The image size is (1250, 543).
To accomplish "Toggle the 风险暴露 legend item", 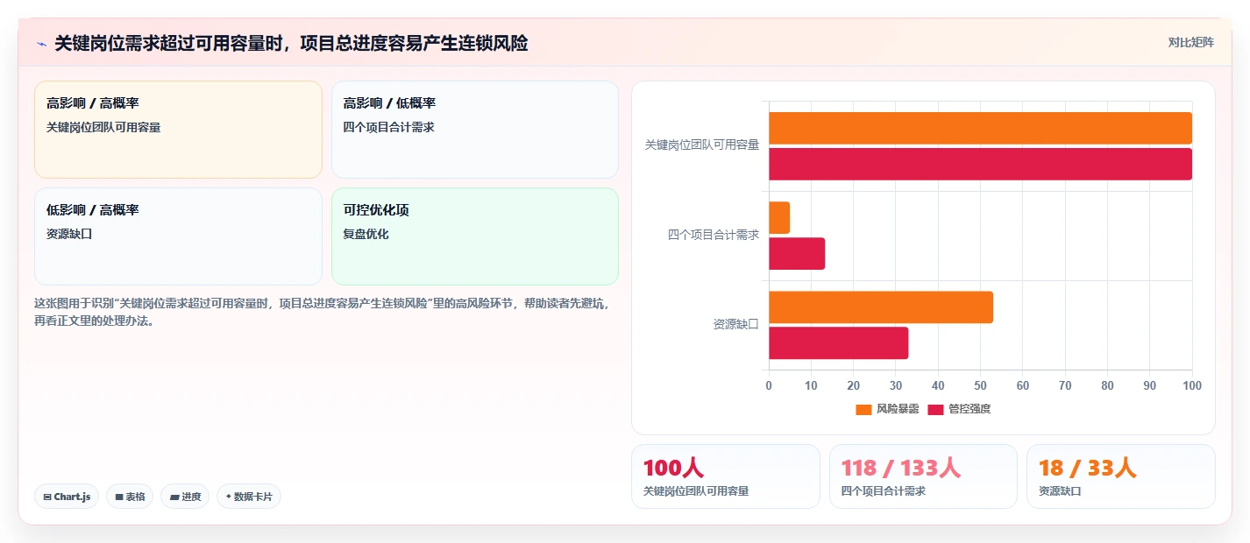I will (x=887, y=409).
